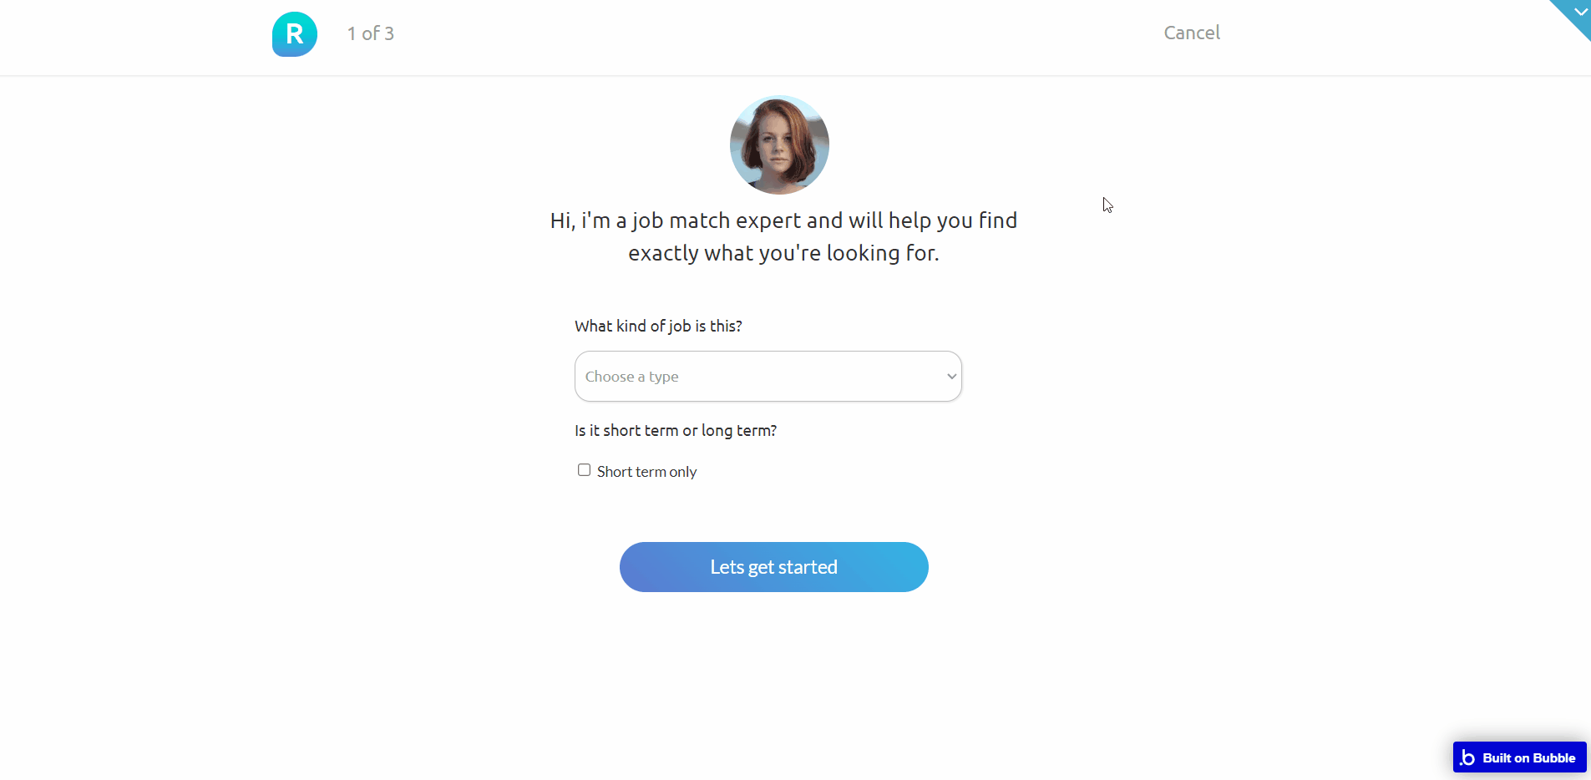Image resolution: width=1591 pixels, height=780 pixels.
Task: Click the number 3 in step counter
Action: point(388,33)
